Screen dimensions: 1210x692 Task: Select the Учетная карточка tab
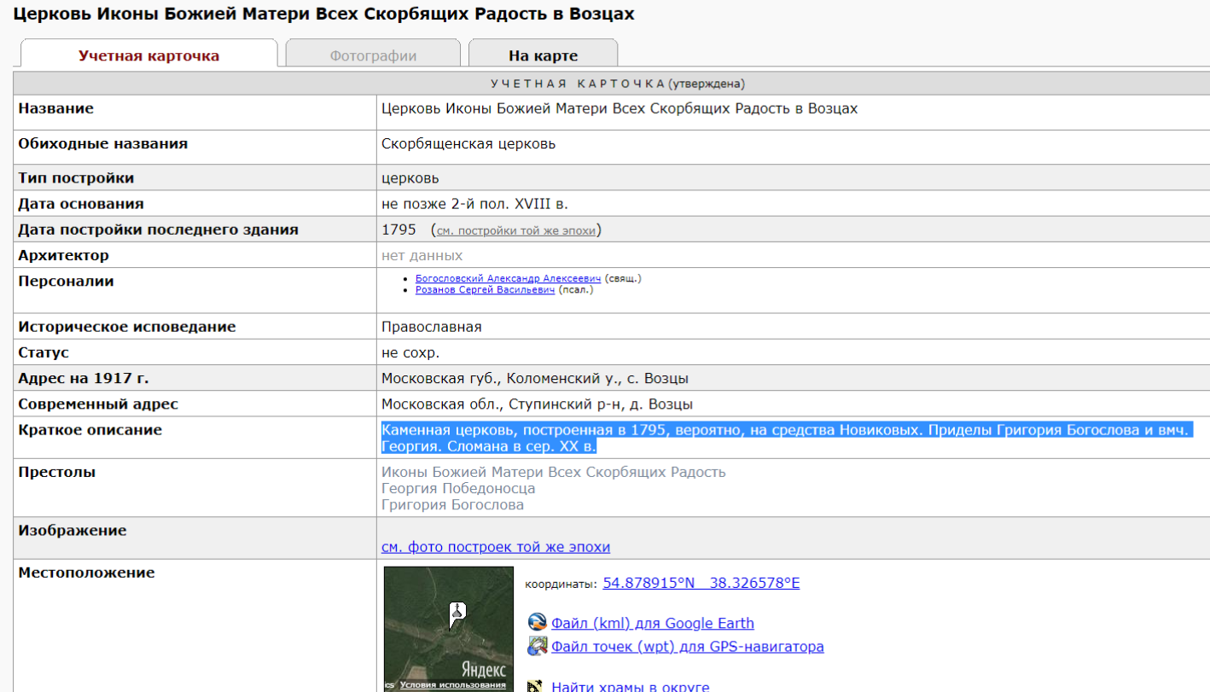[148, 55]
